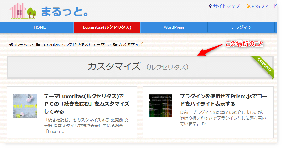Click the map pin icon beside サイトマップ
The height and width of the screenshot is (148, 282).
point(211,6)
